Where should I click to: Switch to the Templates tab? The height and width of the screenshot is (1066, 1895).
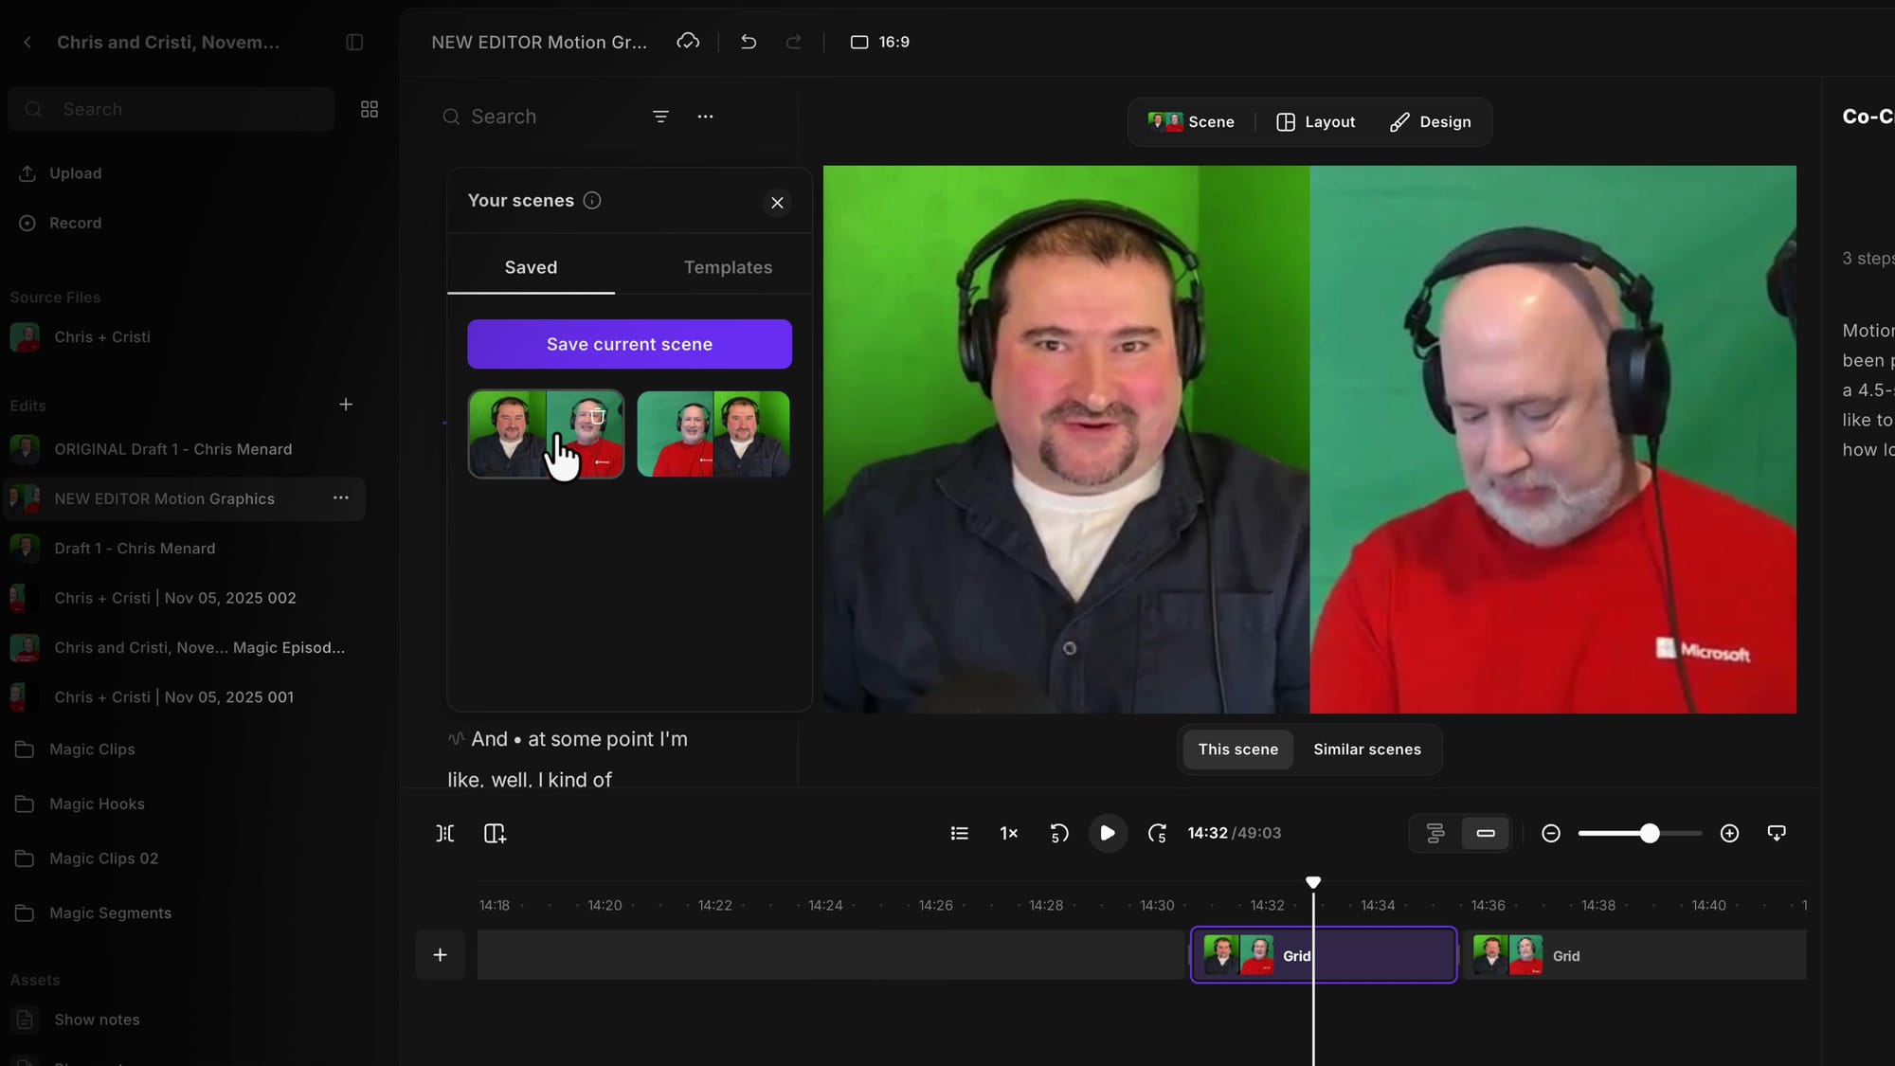[x=728, y=268]
